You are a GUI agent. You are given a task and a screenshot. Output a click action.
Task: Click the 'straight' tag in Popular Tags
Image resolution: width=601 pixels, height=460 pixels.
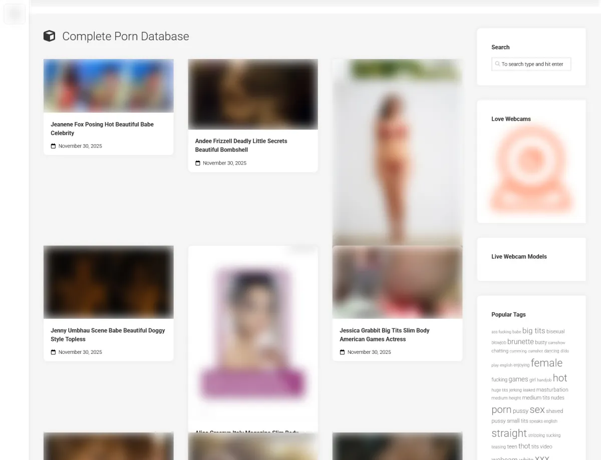point(509,433)
